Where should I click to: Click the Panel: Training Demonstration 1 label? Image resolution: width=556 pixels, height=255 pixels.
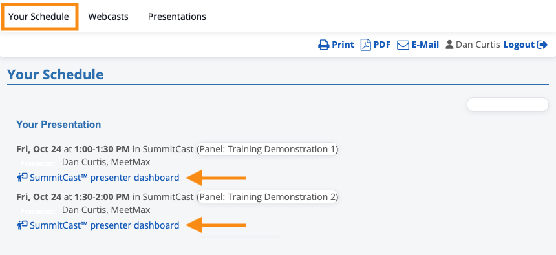pos(268,149)
